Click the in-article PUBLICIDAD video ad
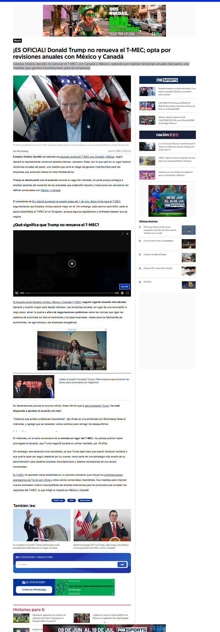 (72, 350)
